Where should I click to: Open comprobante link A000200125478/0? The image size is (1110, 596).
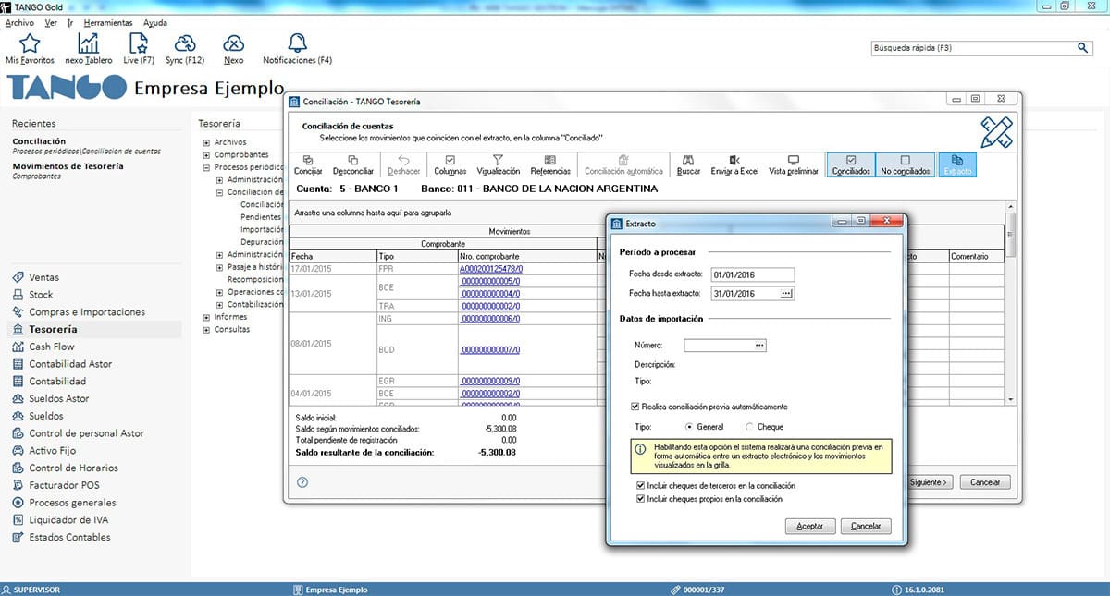click(490, 269)
